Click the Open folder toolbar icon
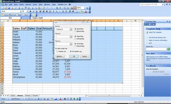The height and width of the screenshot is (104, 171). point(6,8)
